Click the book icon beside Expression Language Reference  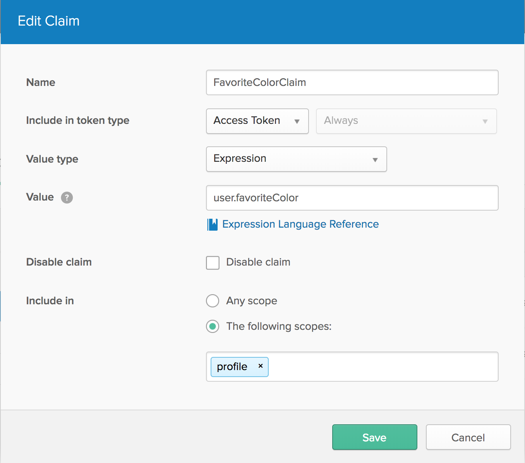[212, 225]
